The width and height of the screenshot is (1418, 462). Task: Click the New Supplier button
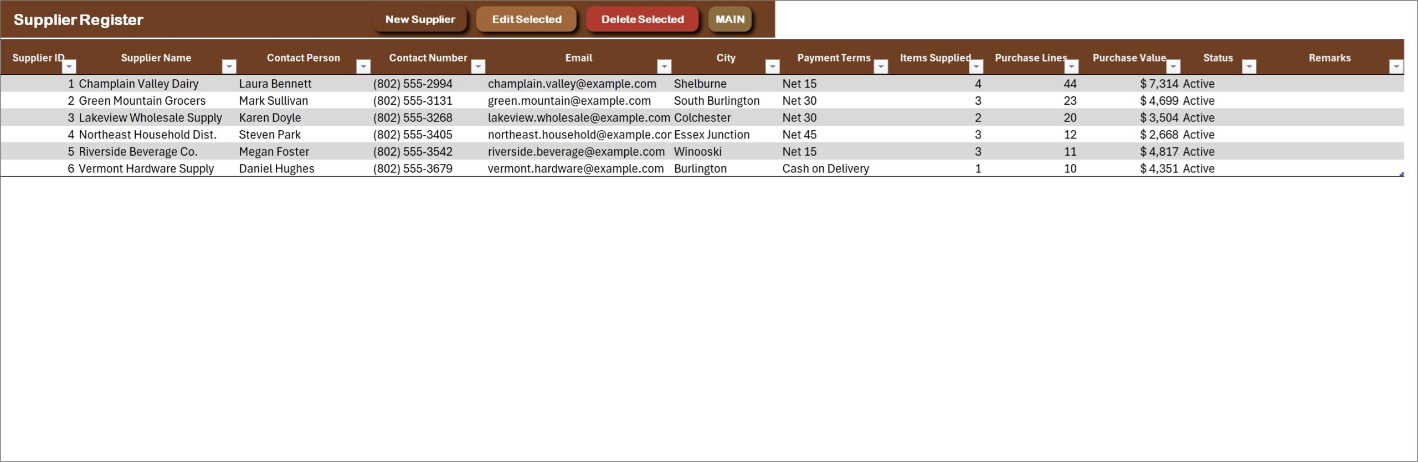(x=420, y=19)
